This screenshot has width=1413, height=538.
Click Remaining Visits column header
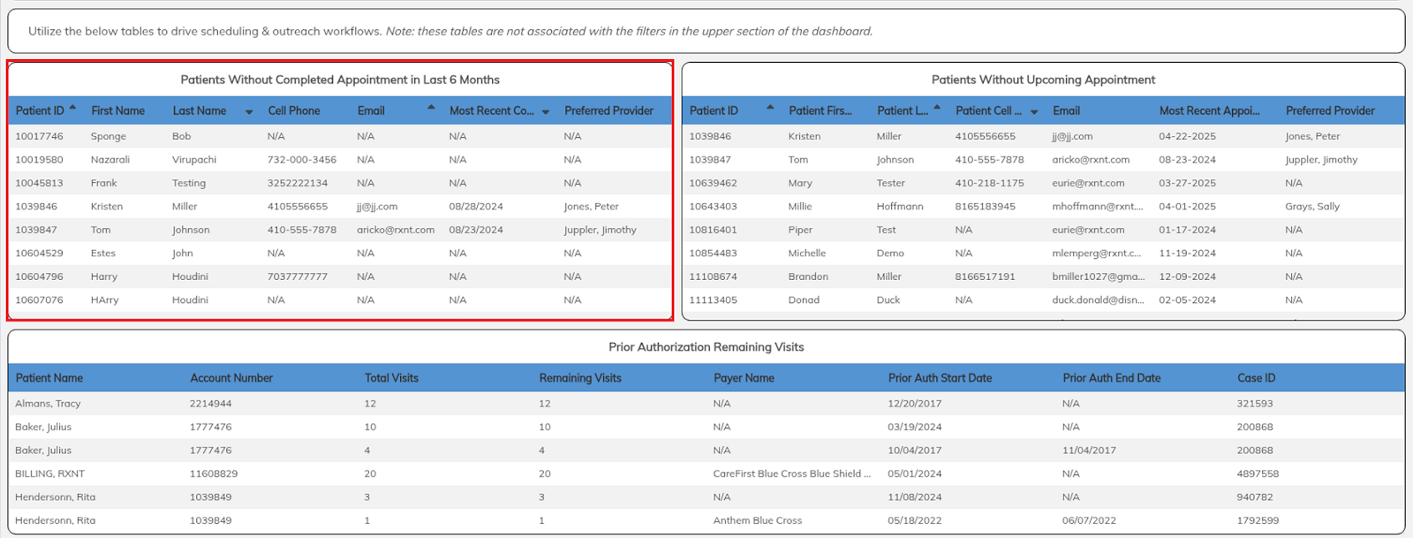coord(580,377)
